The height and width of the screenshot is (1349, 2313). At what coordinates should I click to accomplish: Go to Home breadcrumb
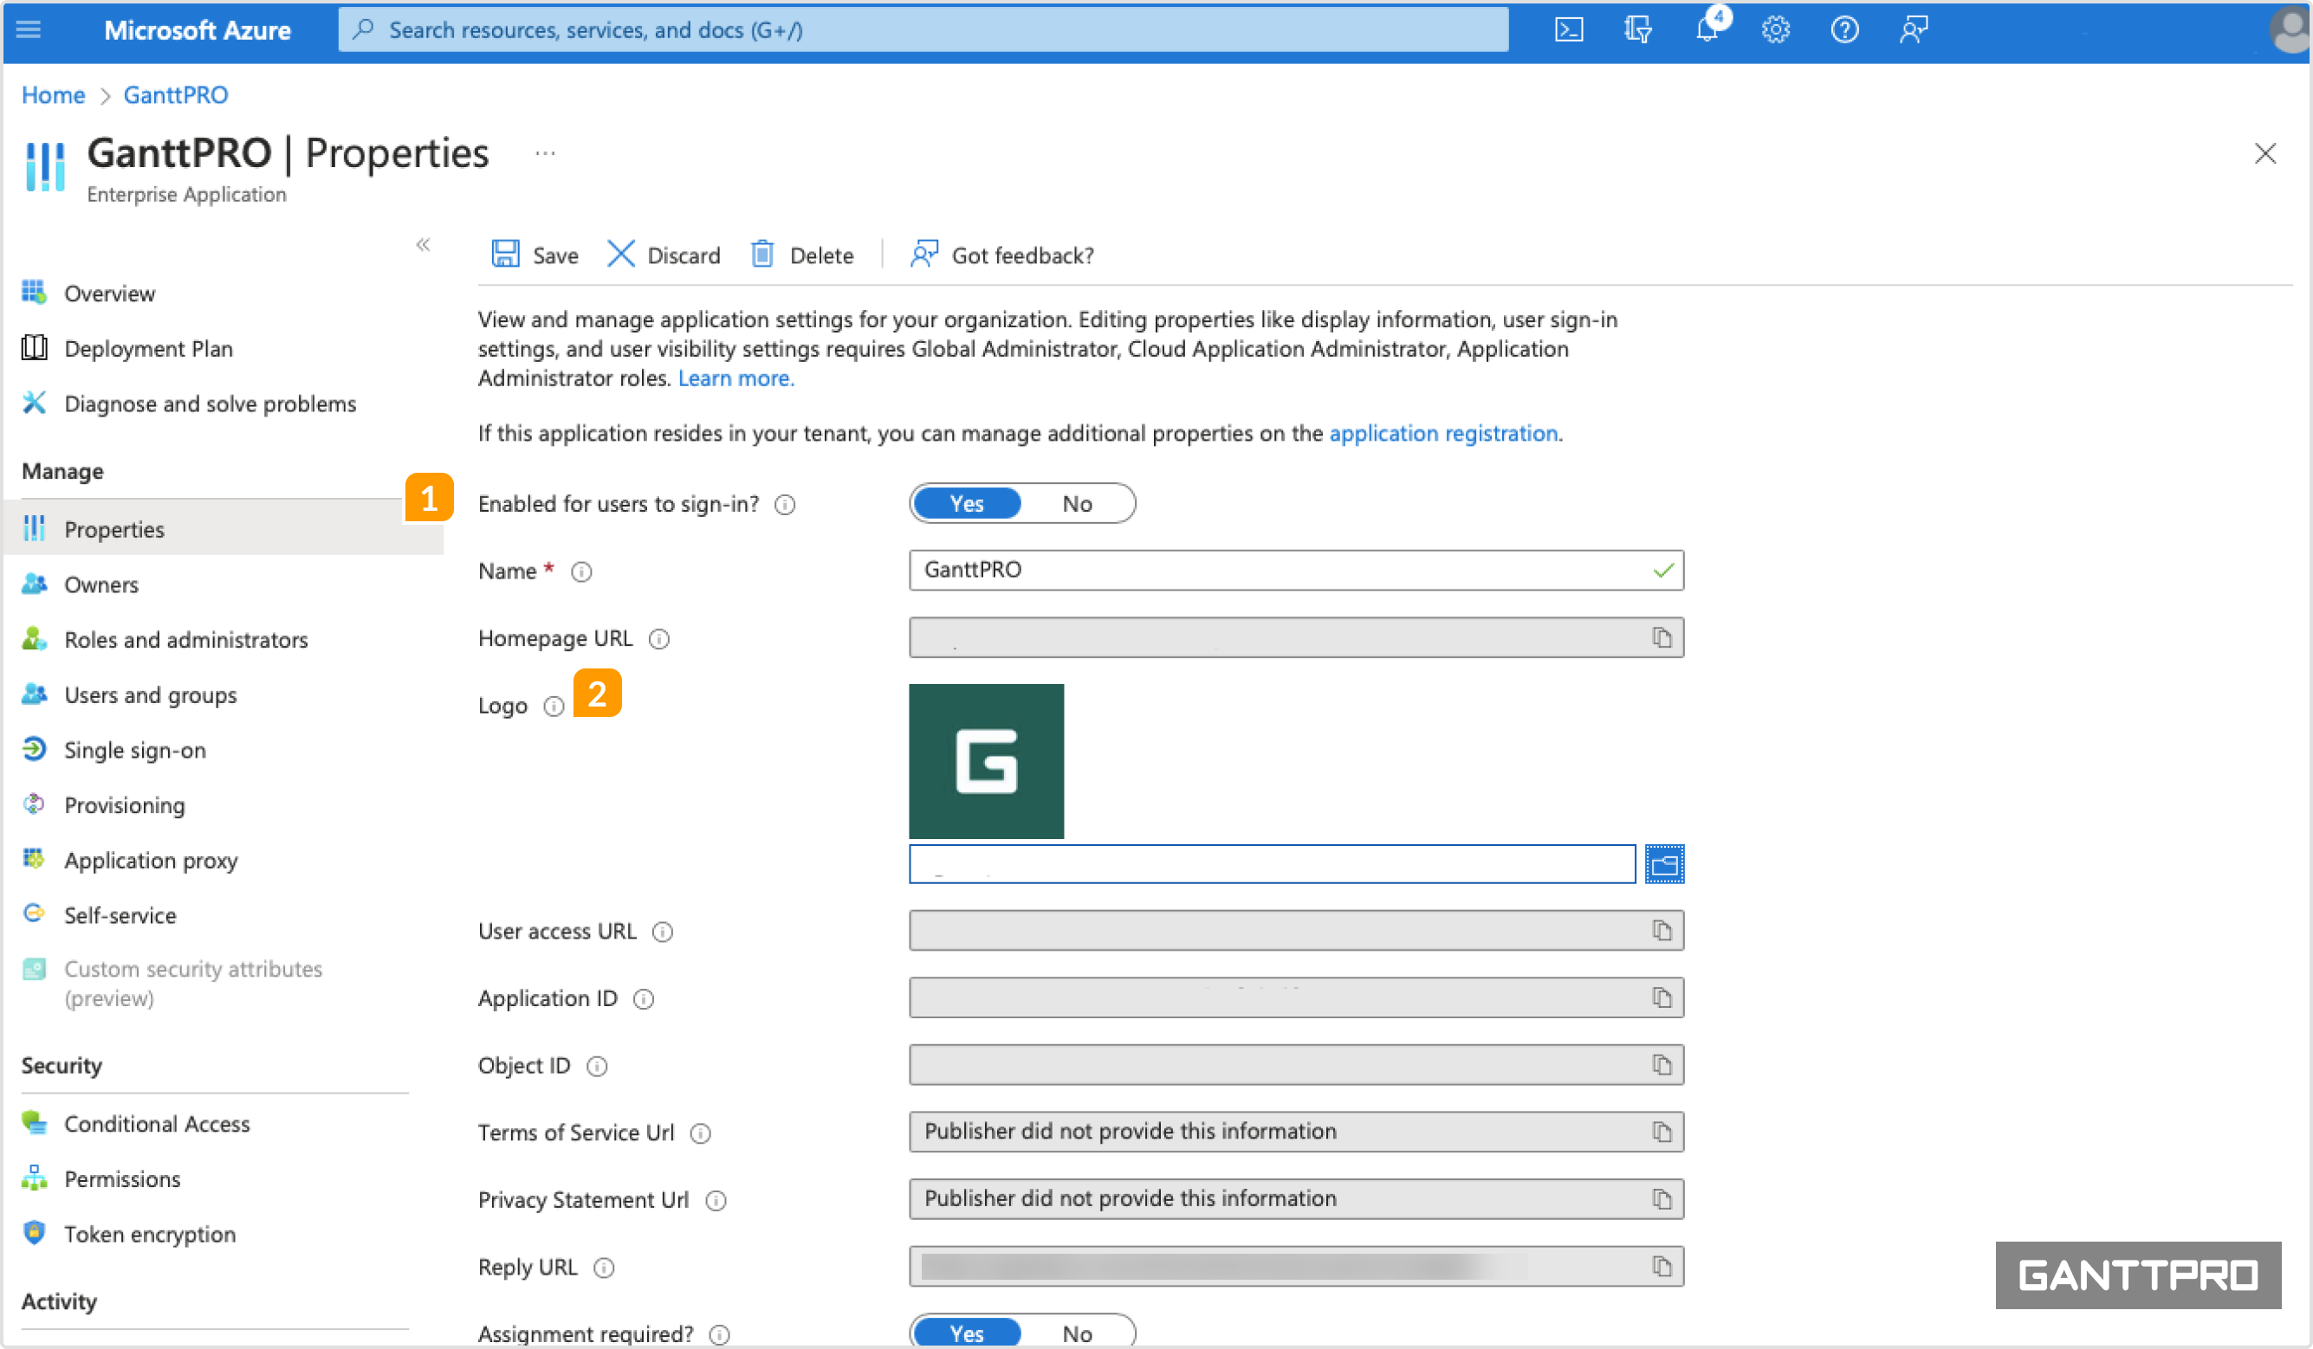[53, 94]
